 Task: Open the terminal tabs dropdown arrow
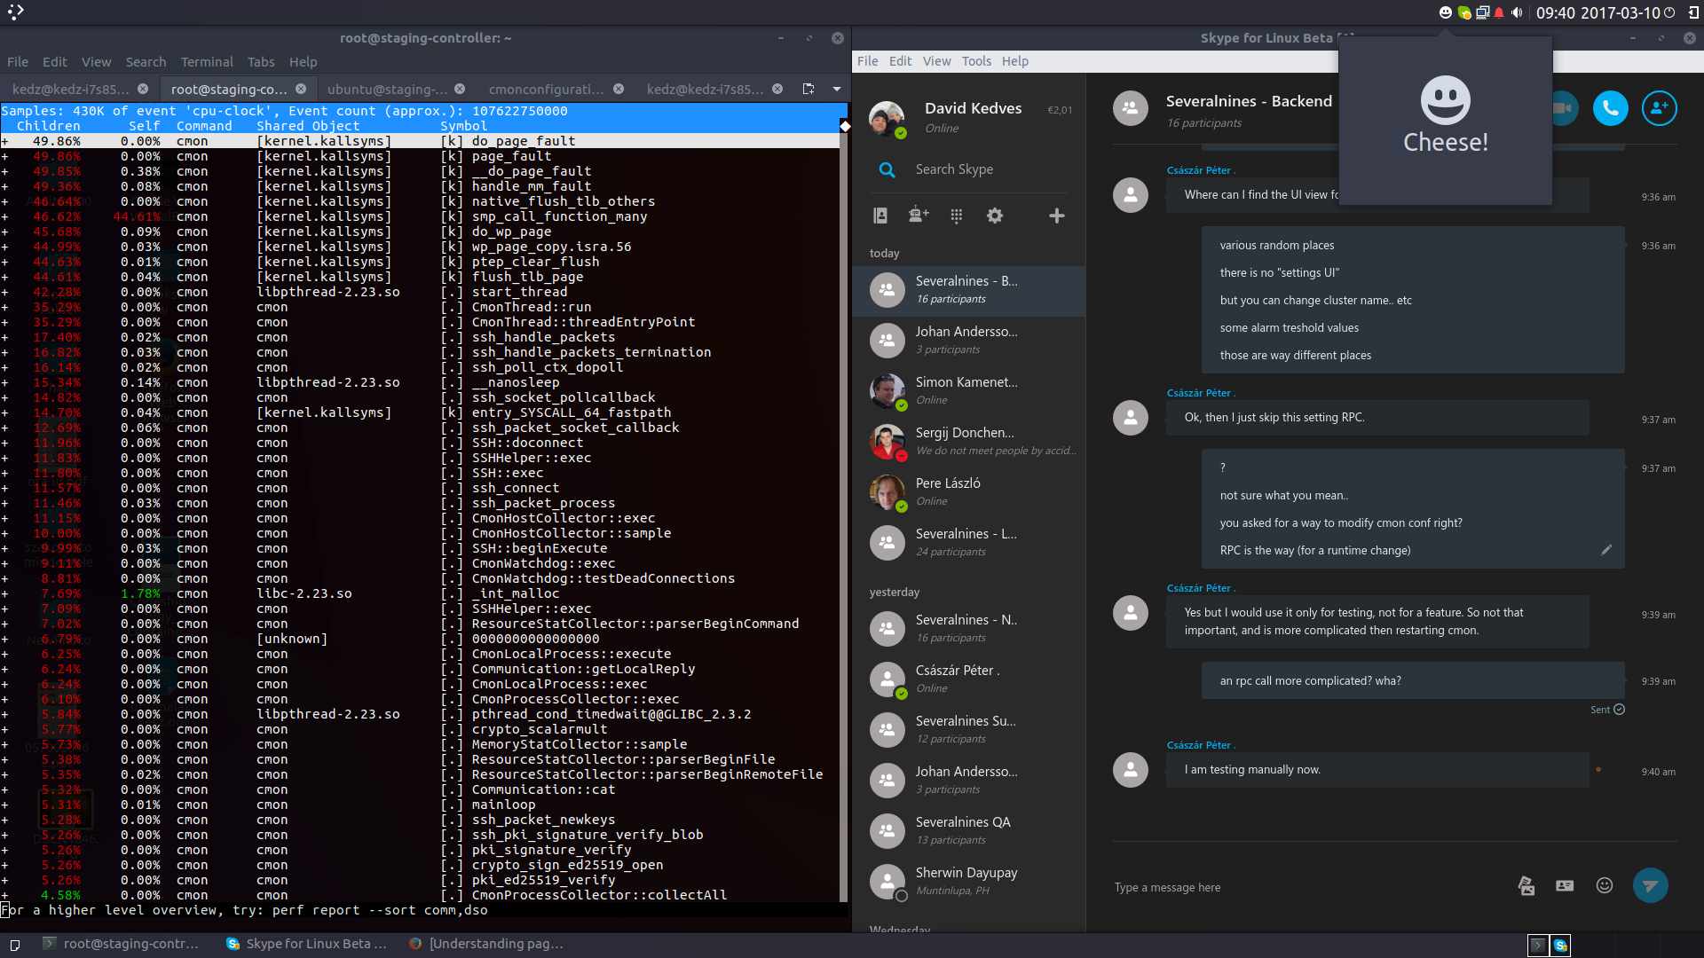836,89
